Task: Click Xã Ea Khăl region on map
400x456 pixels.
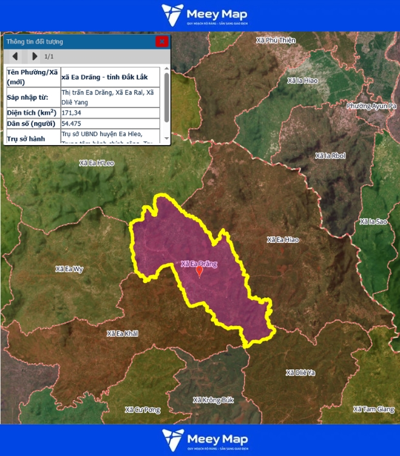Action: click(123, 333)
